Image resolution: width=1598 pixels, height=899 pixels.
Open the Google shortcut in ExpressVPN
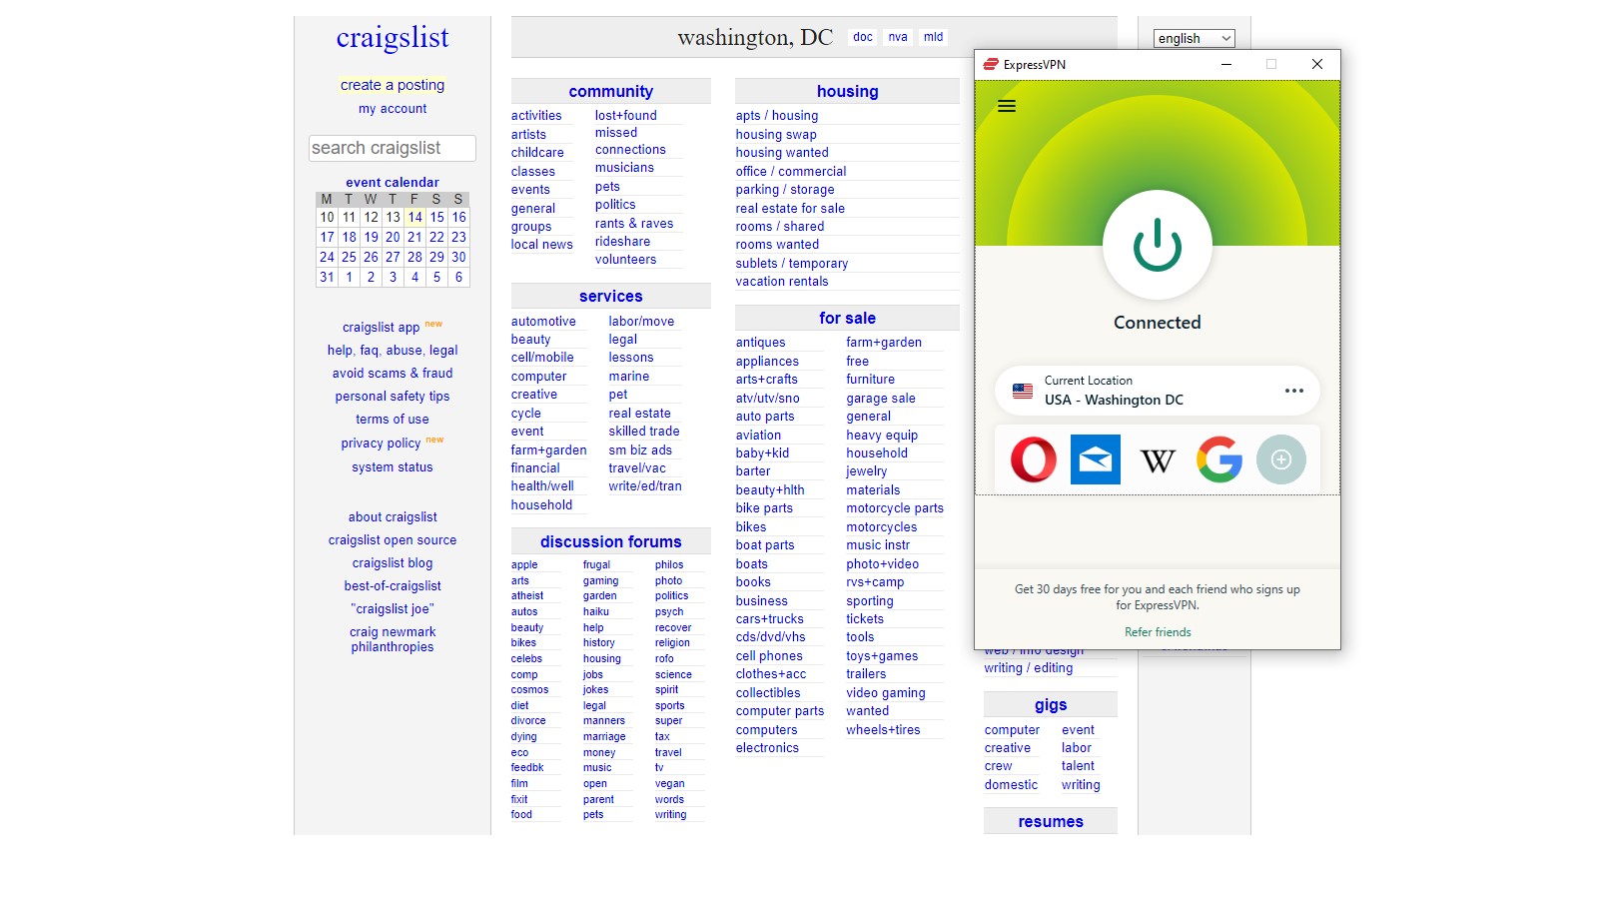tap(1219, 459)
